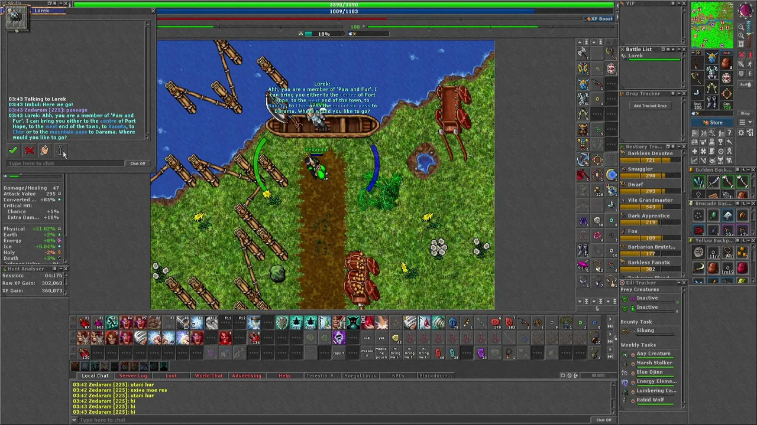The height and width of the screenshot is (425, 757).
Task: Select the arrows stack in Golden Backpack
Action: point(699,181)
